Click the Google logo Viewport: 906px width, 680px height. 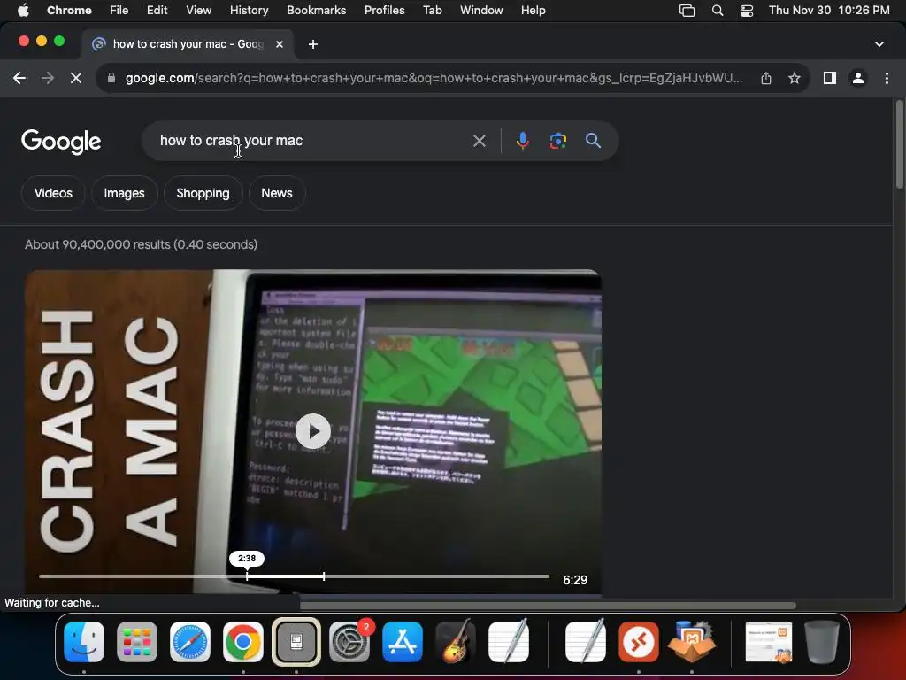[x=61, y=143]
